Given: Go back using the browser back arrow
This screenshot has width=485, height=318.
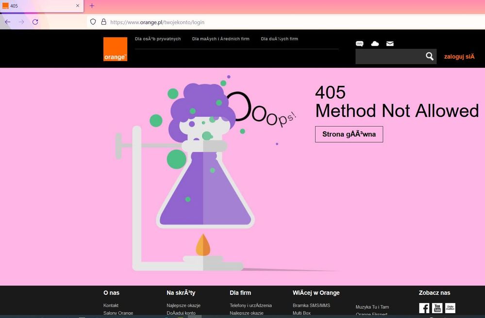Looking at the screenshot, I should tap(8, 22).
